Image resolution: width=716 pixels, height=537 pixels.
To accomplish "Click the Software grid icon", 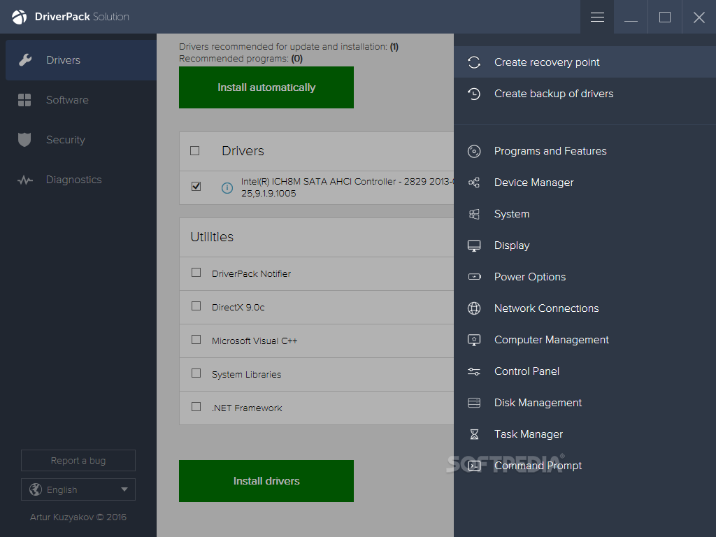I will [x=24, y=100].
